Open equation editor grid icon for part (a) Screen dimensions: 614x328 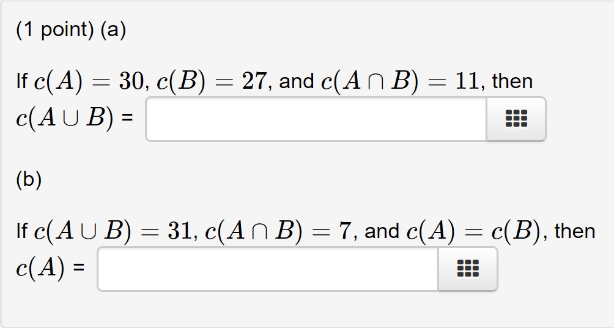pyautogui.click(x=516, y=119)
